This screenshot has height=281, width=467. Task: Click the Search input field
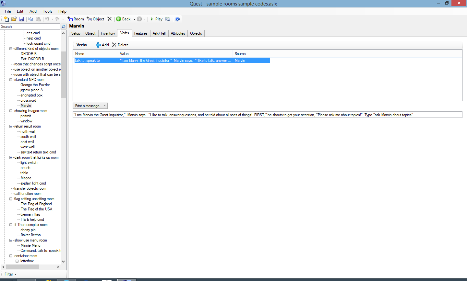(30, 27)
